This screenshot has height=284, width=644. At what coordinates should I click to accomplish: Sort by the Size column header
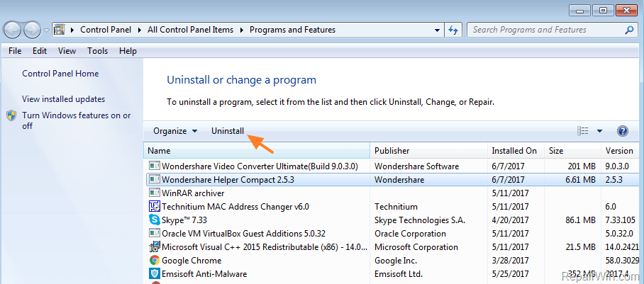click(573, 151)
